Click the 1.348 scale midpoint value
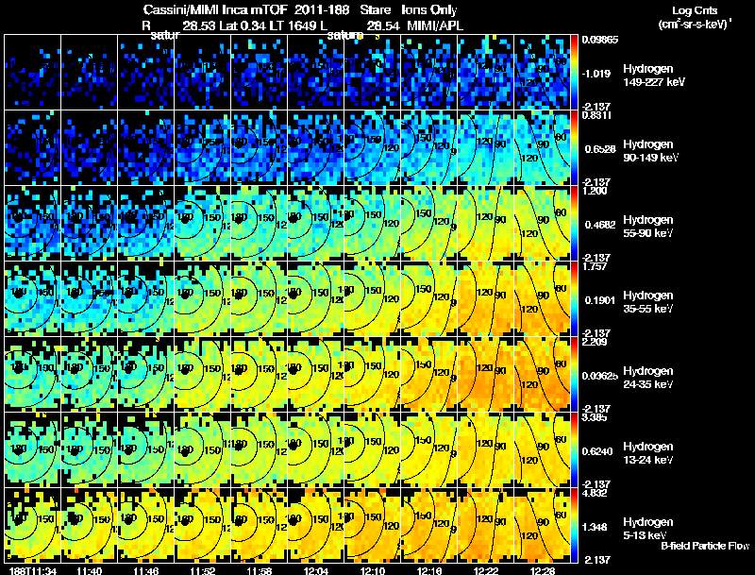Image resolution: width=755 pixels, height=575 pixels. (x=596, y=527)
